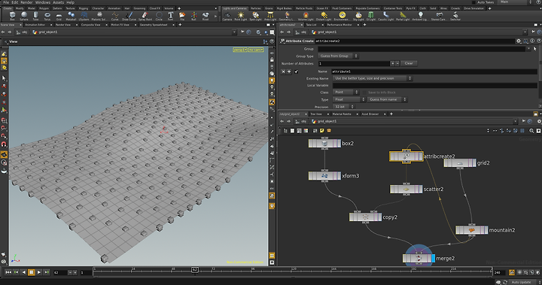Add a Spot Light from shelf
This screenshot has width=542, height=285.
click(255, 16)
